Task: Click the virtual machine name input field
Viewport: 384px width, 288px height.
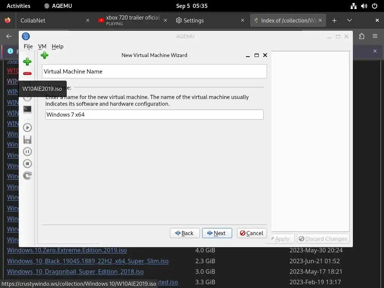Action: [x=154, y=115]
